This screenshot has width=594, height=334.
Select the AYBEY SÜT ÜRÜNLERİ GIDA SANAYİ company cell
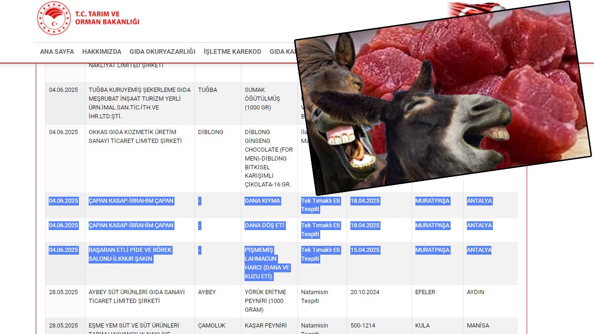click(x=140, y=301)
